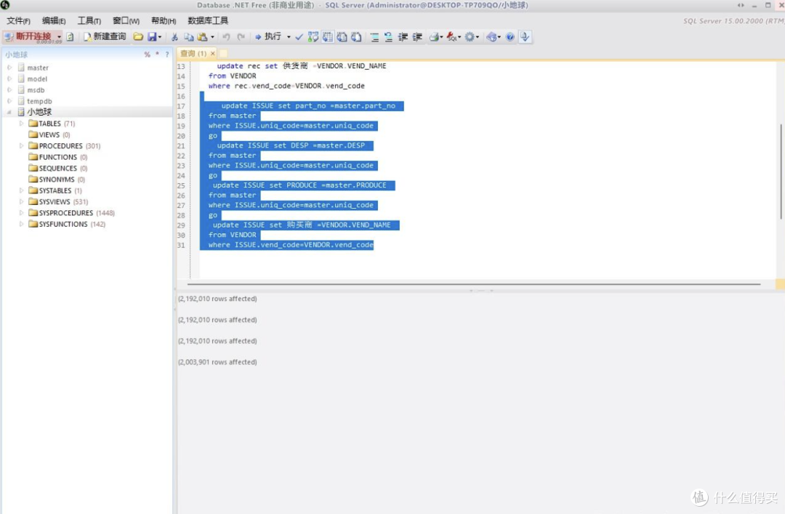Open the 工具(T) menu

click(x=89, y=21)
